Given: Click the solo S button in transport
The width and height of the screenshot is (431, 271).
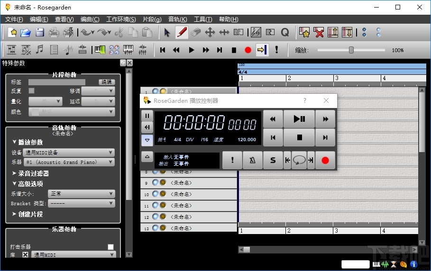Looking at the screenshot, I should (x=273, y=160).
